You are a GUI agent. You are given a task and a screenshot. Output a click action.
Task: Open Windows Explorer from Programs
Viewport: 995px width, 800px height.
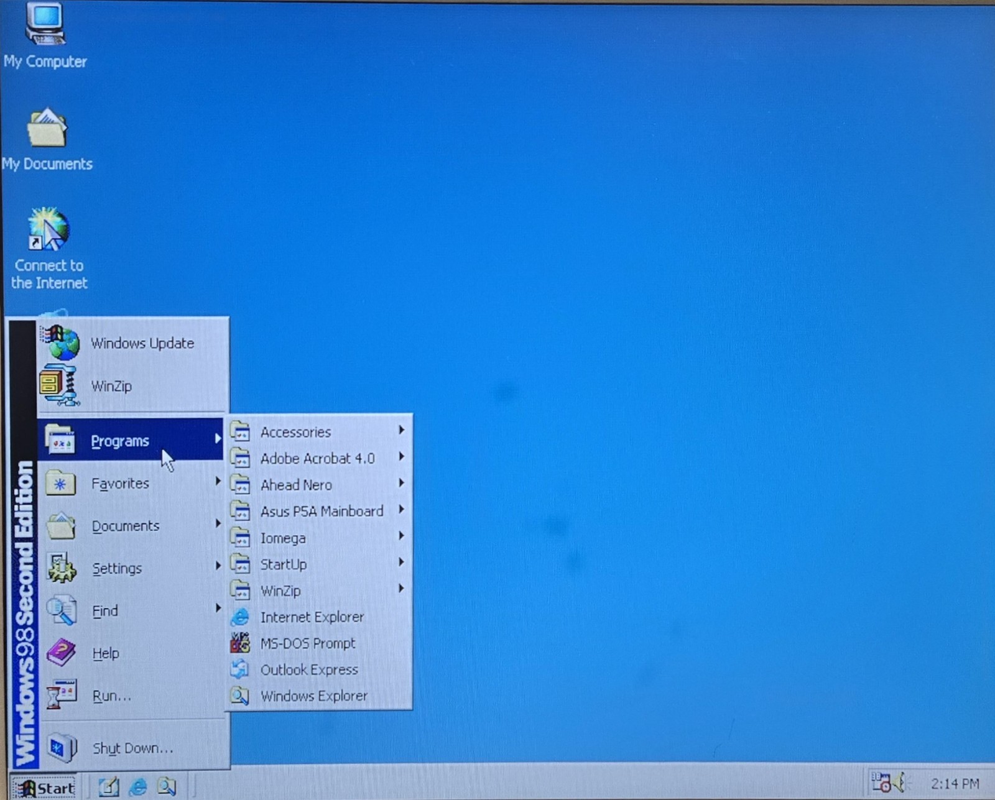coord(318,696)
